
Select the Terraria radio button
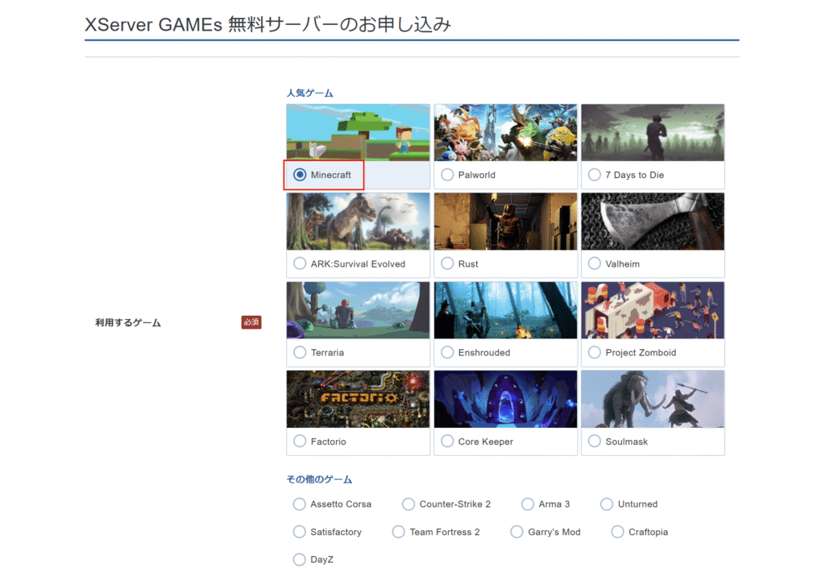tap(300, 352)
